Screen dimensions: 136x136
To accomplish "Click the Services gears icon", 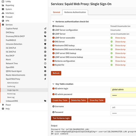I will click(x=3, y=25).
